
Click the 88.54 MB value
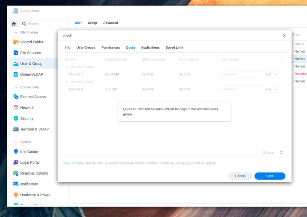tap(112, 75)
